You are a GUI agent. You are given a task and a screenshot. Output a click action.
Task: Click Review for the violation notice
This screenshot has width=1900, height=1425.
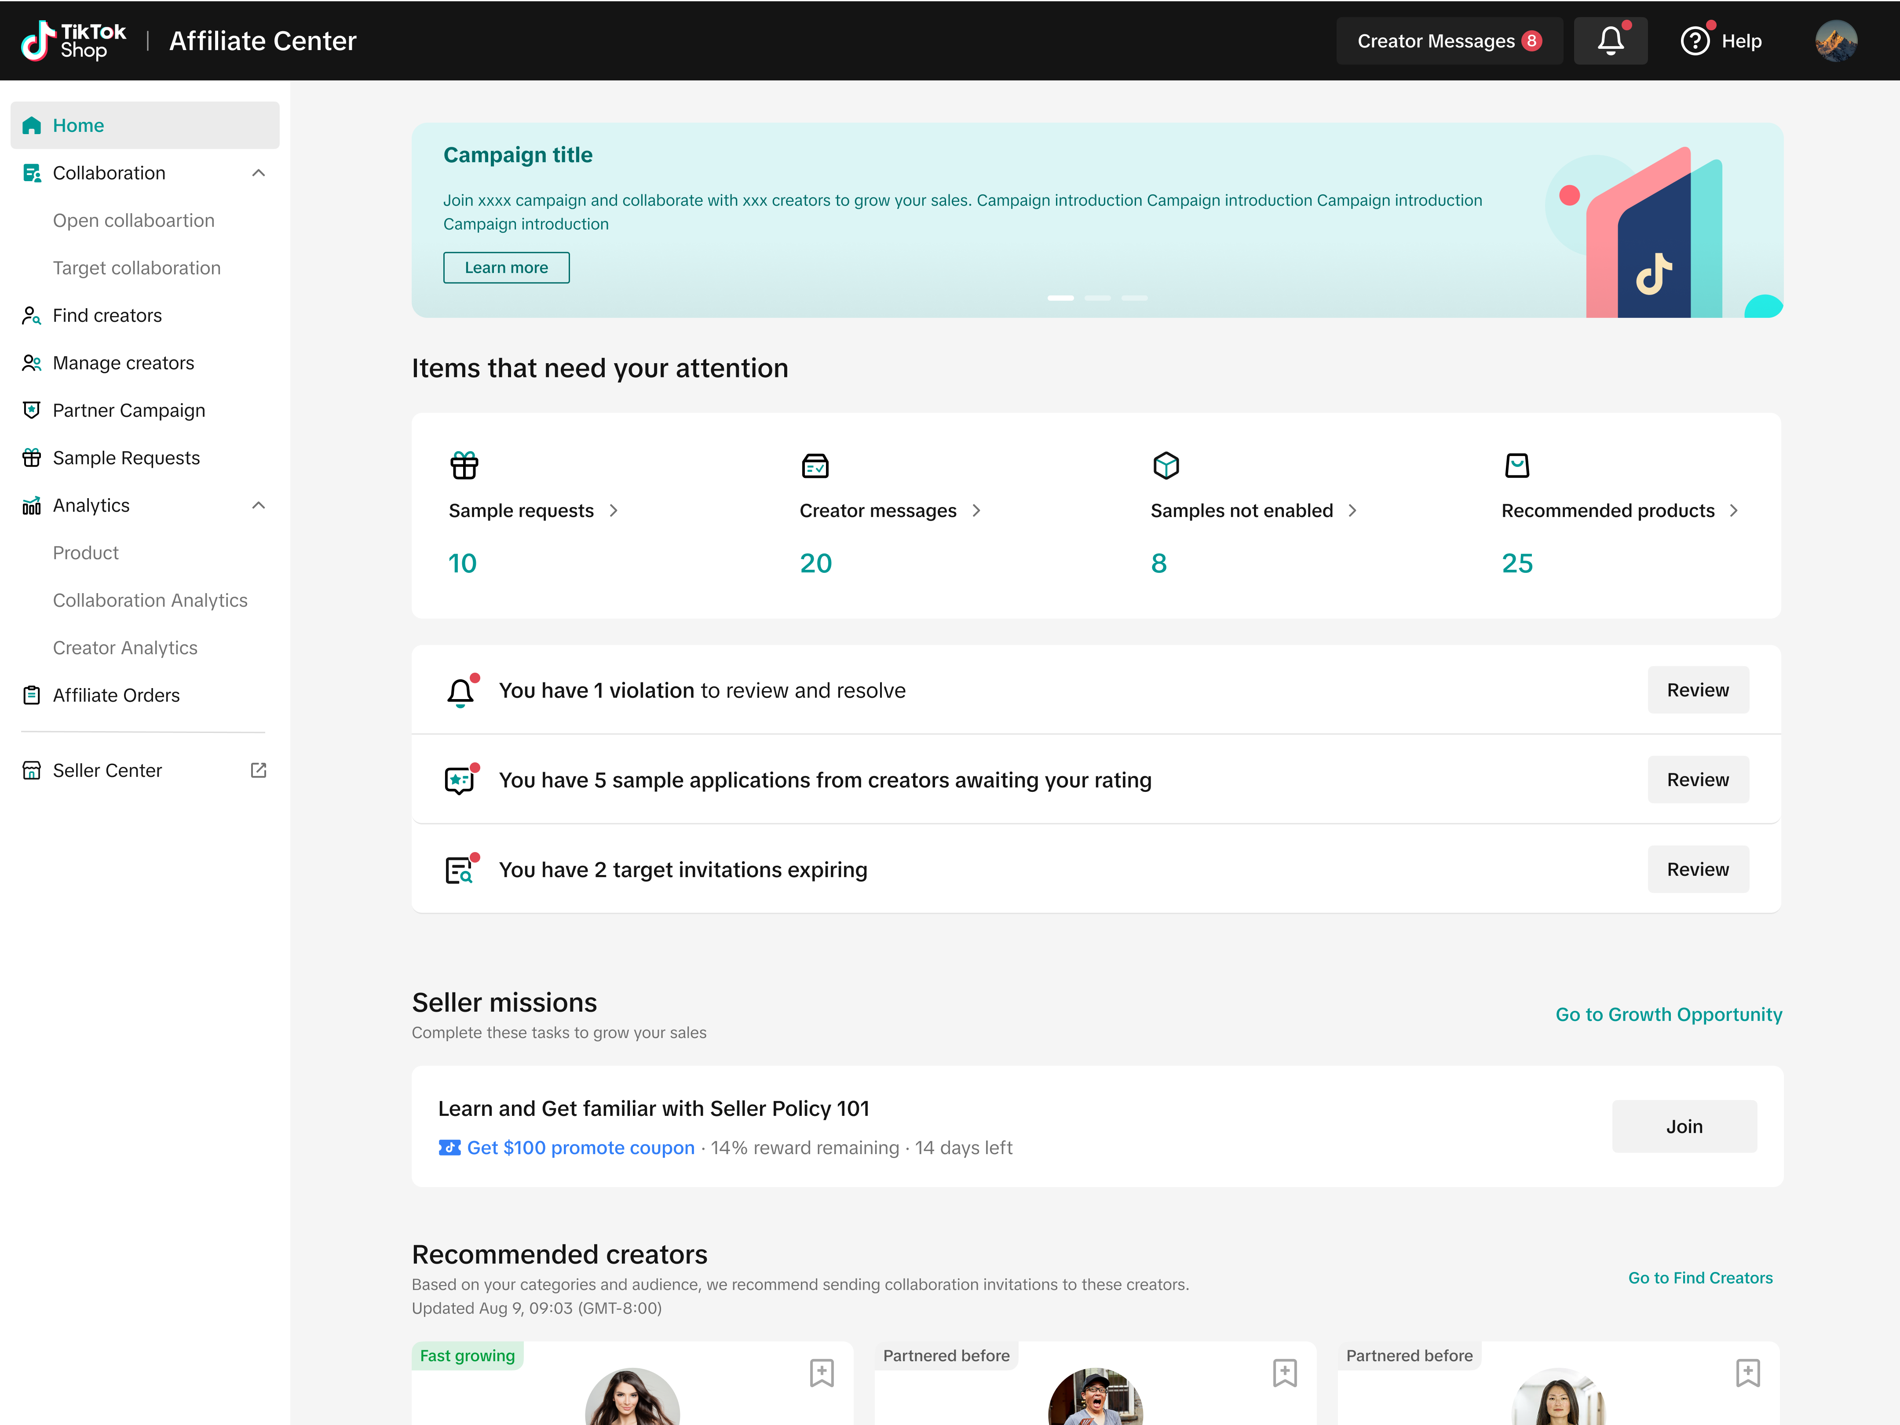click(x=1697, y=690)
